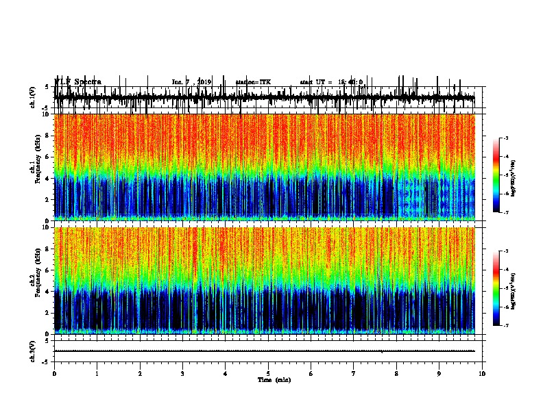Click the ch.1 colorbar log(PSD) unit label
Viewport: 543px width, 419px height.
point(513,179)
